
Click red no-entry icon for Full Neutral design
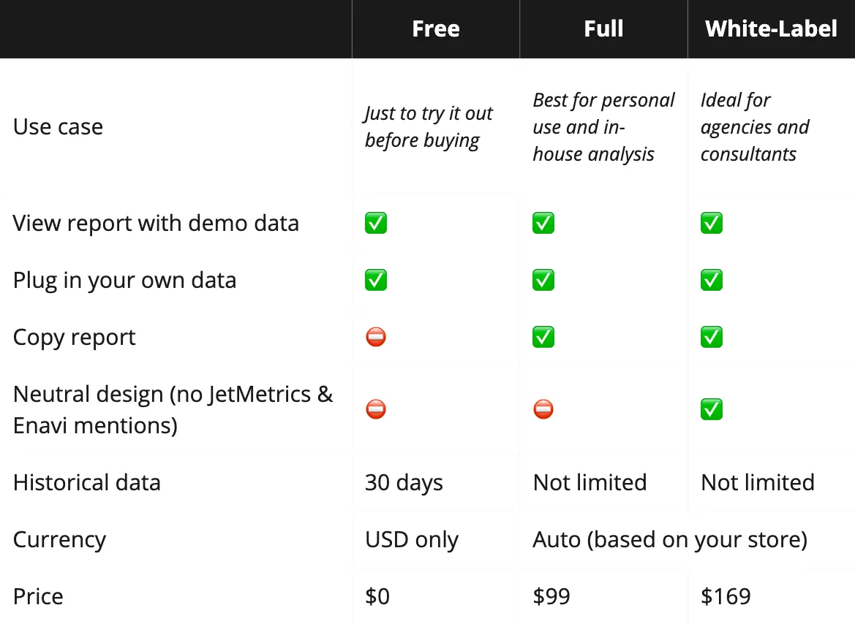543,409
